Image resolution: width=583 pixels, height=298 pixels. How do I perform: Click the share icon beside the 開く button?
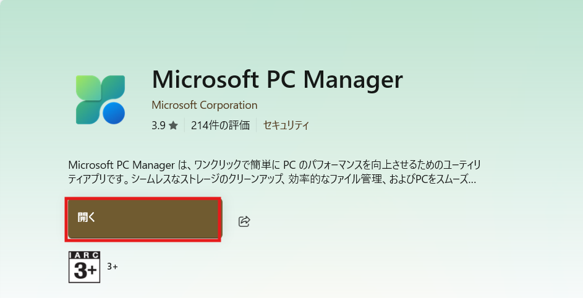click(x=244, y=221)
